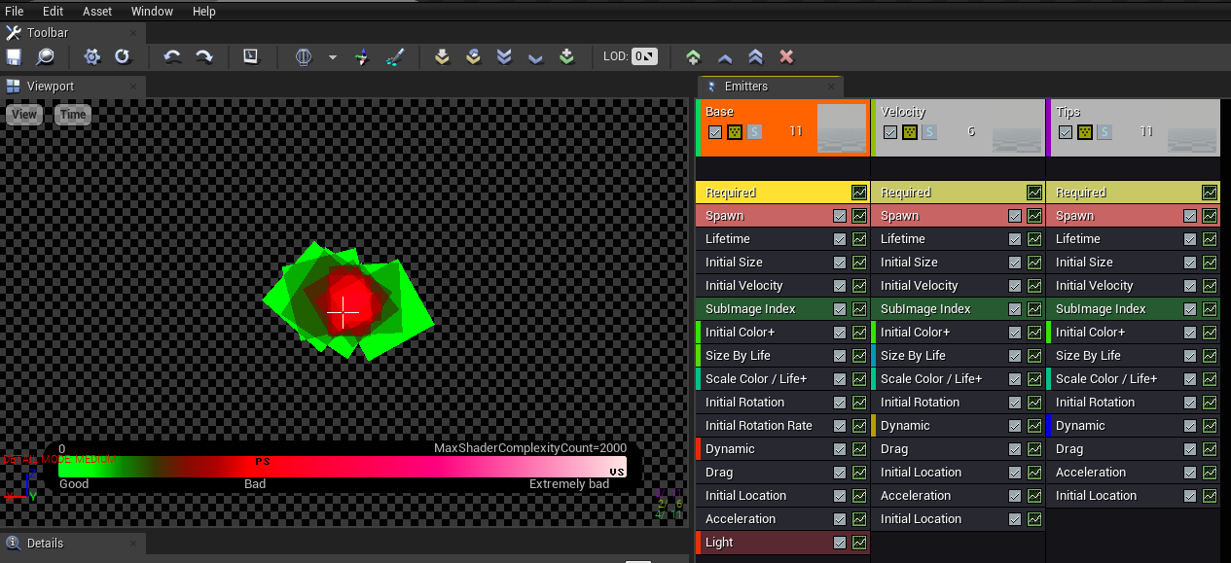Select the Save icon in the toolbar

point(13,56)
